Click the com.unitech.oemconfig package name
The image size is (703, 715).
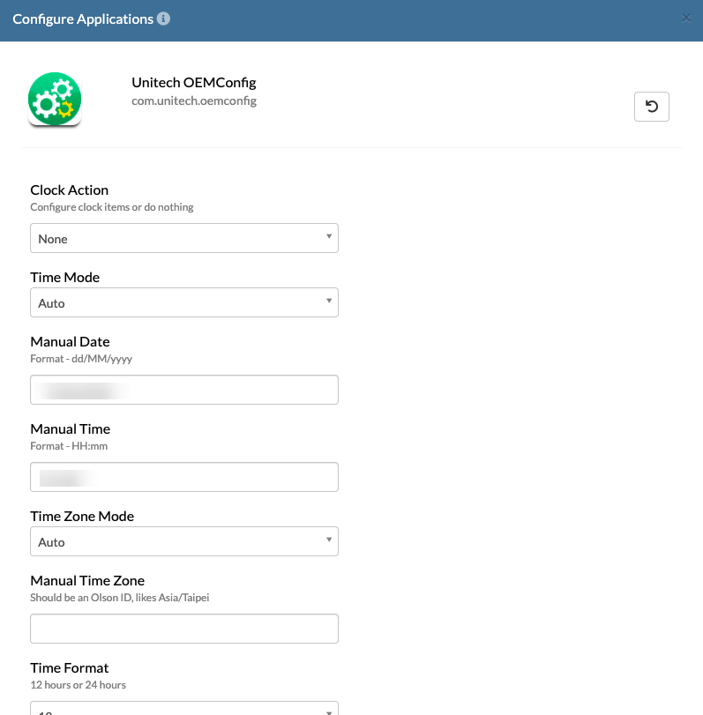coord(194,101)
